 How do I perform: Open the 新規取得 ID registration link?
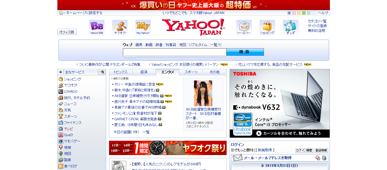(265, 150)
